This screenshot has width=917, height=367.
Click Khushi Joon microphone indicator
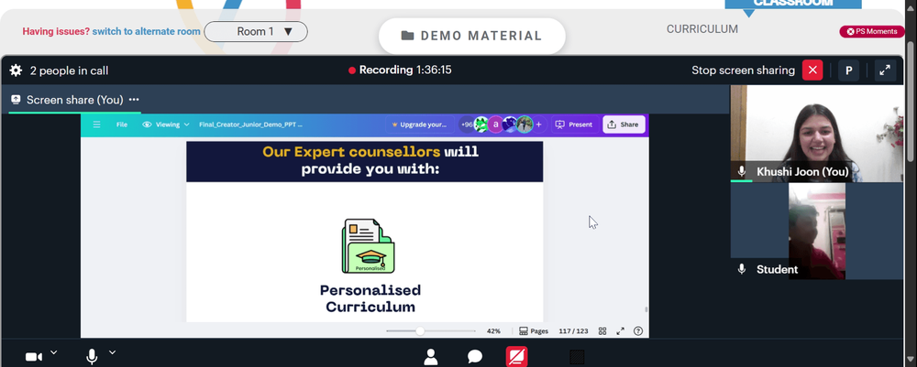(742, 171)
